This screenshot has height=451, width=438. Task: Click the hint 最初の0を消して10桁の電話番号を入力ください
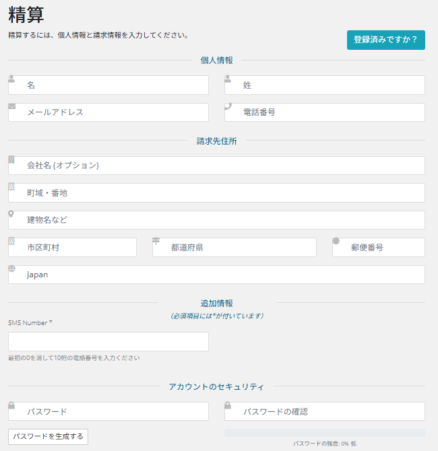(x=74, y=358)
